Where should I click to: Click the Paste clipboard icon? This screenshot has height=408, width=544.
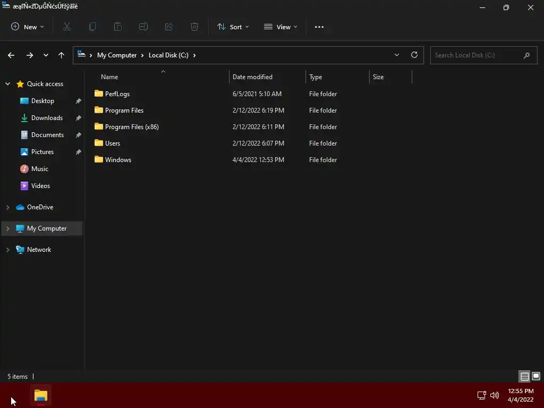(118, 27)
